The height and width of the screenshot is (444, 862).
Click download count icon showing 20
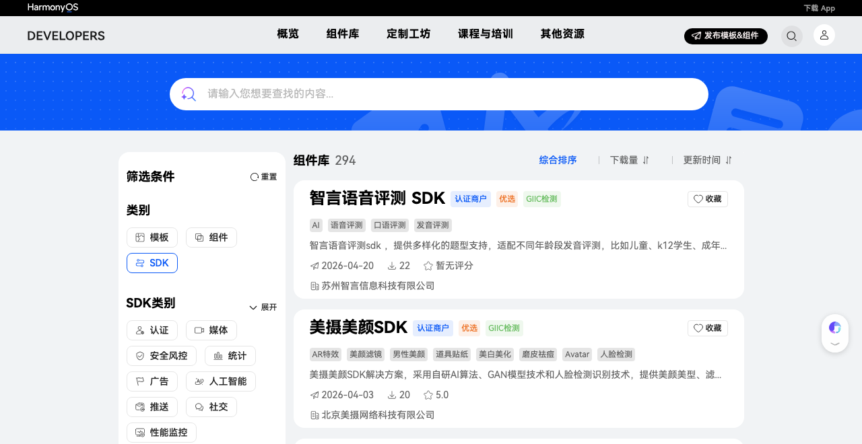point(392,396)
